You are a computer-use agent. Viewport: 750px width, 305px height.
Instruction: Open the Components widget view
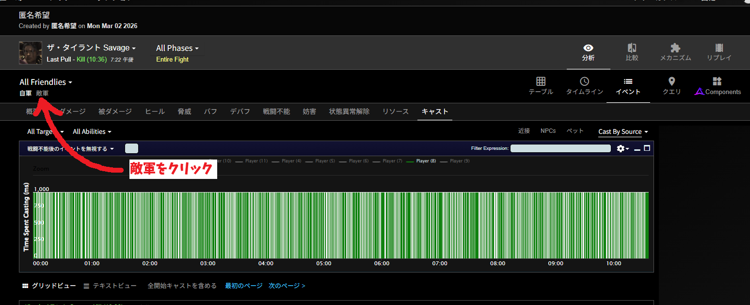pos(718,86)
